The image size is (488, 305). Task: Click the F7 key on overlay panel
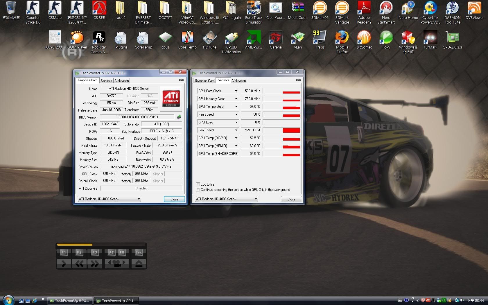[x=111, y=252]
